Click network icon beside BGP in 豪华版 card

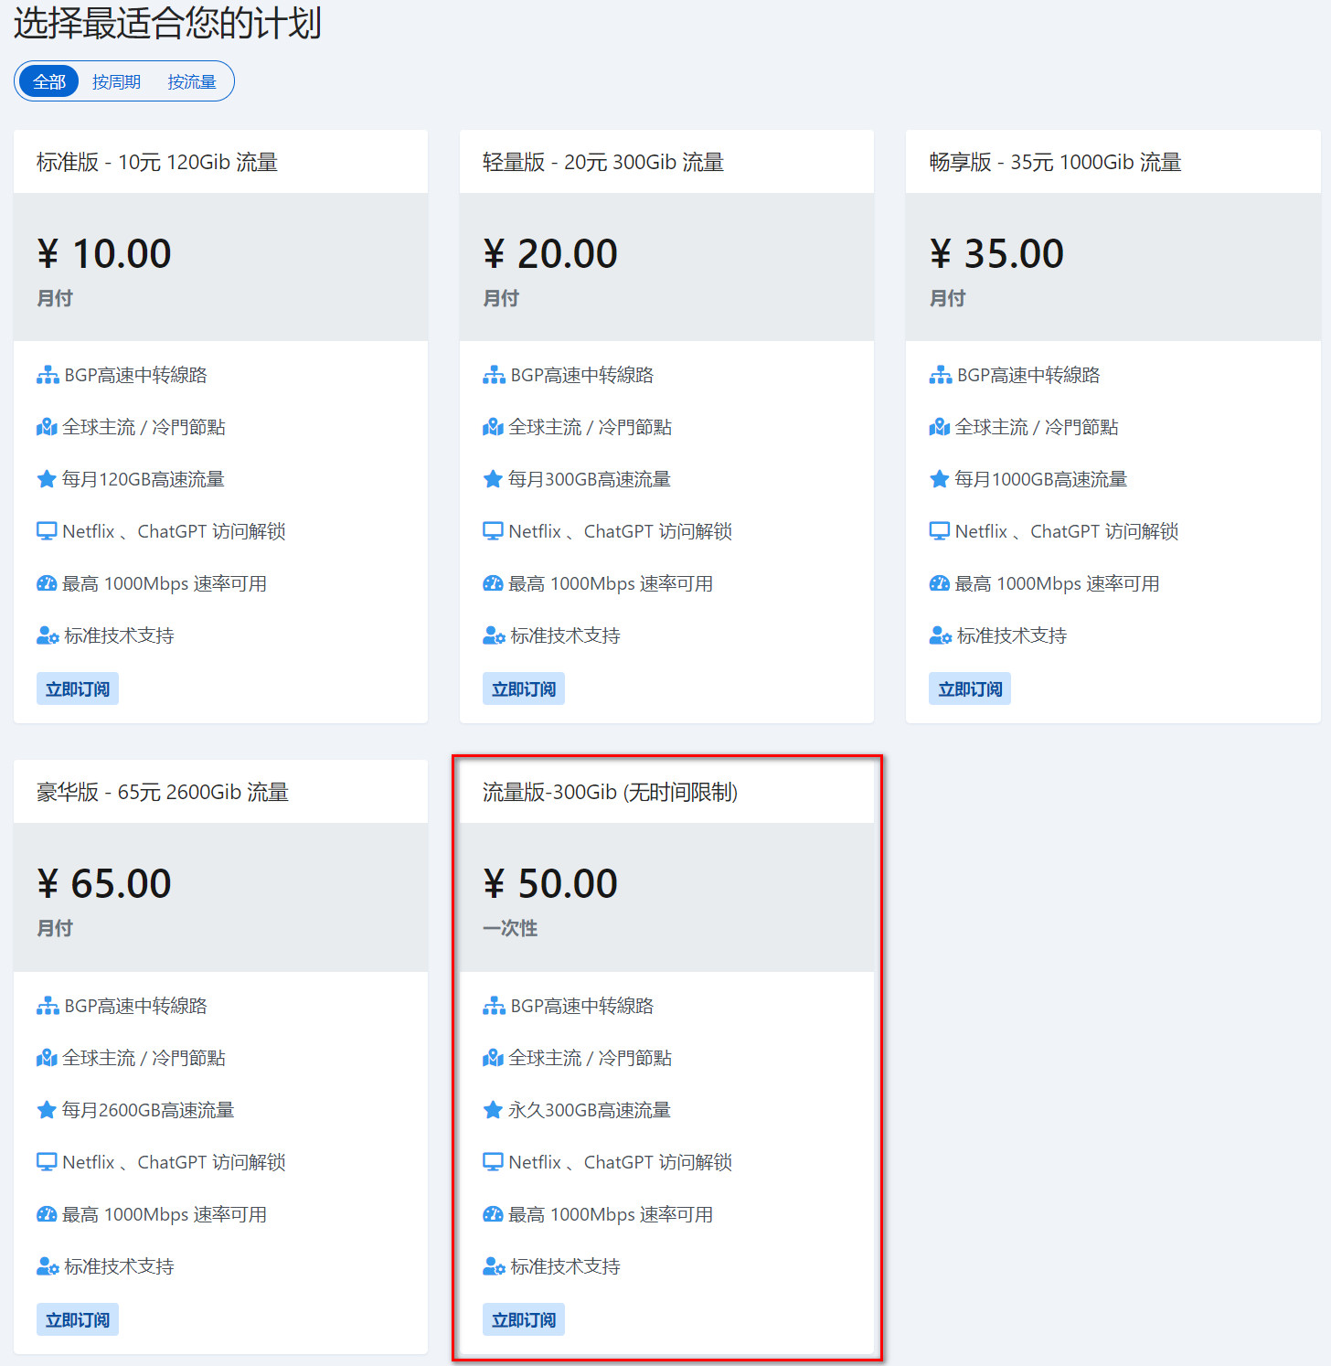click(x=48, y=1007)
